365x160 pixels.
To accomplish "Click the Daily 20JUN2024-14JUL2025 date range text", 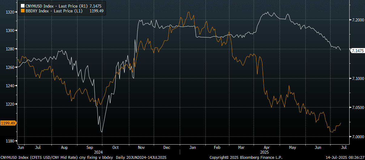I will pos(142,158).
